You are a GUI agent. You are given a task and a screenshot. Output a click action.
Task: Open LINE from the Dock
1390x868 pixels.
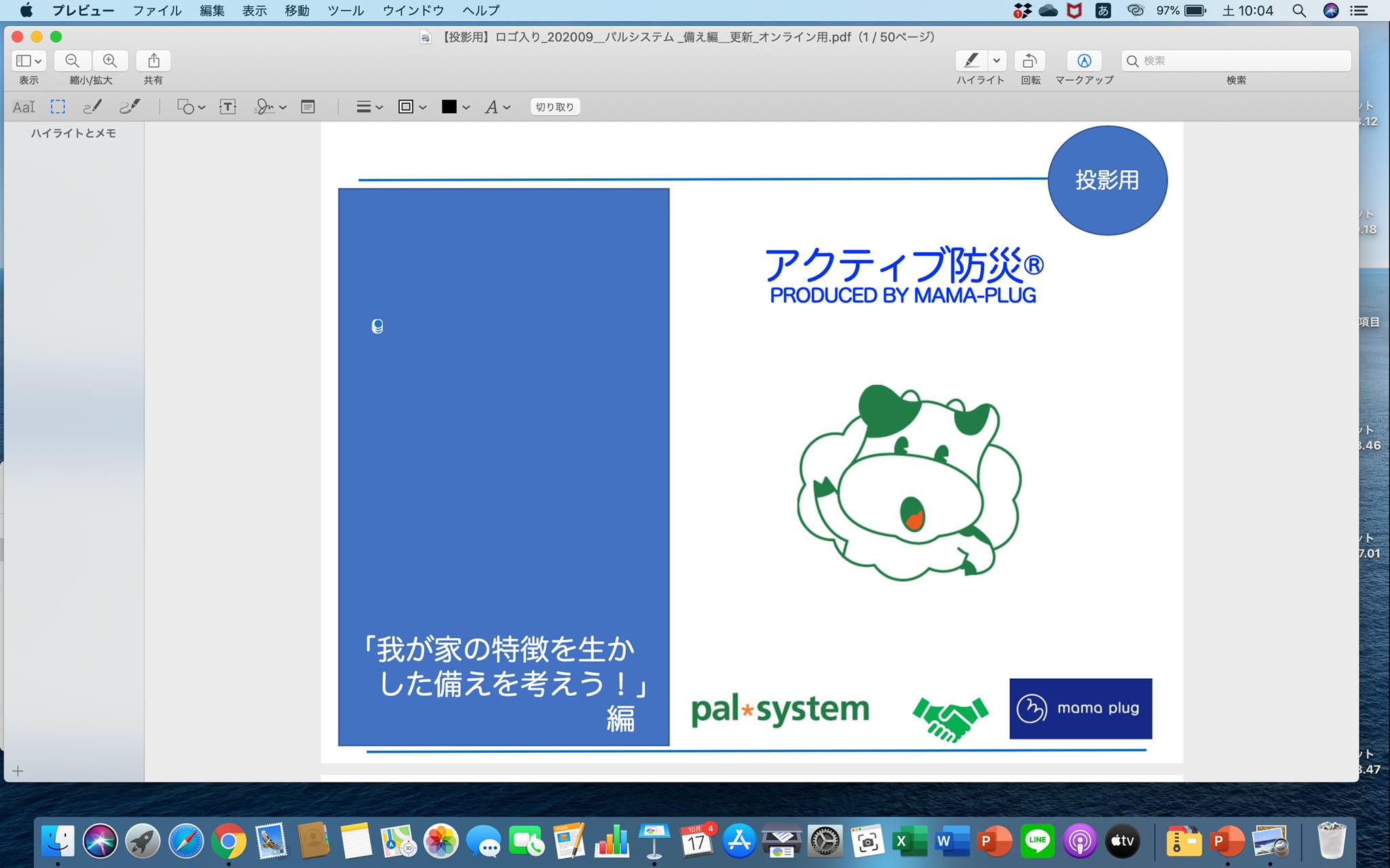click(1038, 842)
